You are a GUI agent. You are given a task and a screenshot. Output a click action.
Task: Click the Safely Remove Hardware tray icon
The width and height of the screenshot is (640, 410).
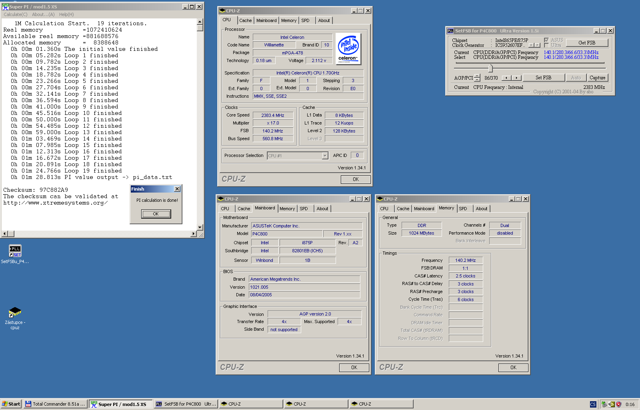(x=604, y=404)
